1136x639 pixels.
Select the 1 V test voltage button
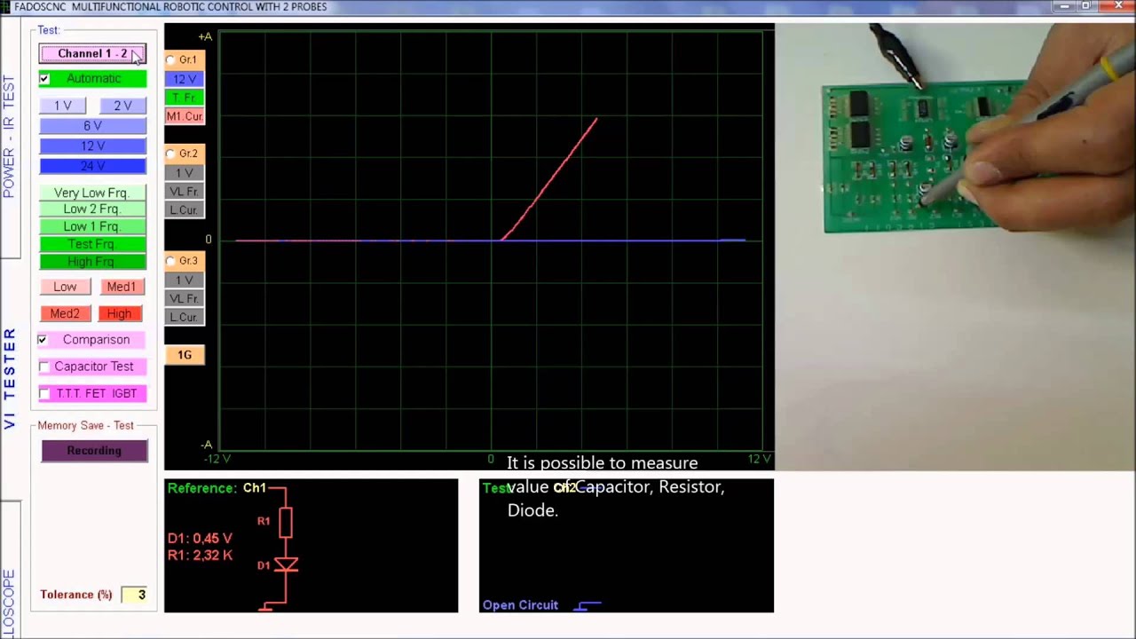point(62,106)
